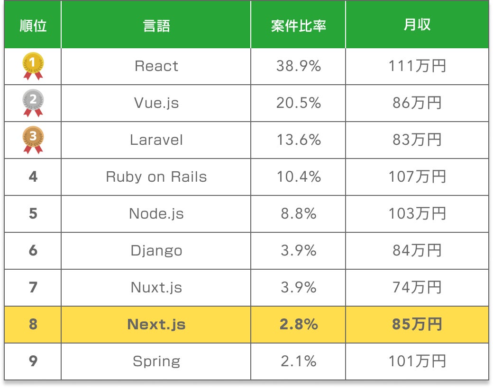Click the bronze third-place medal icon
This screenshot has height=388, width=493.
click(33, 140)
